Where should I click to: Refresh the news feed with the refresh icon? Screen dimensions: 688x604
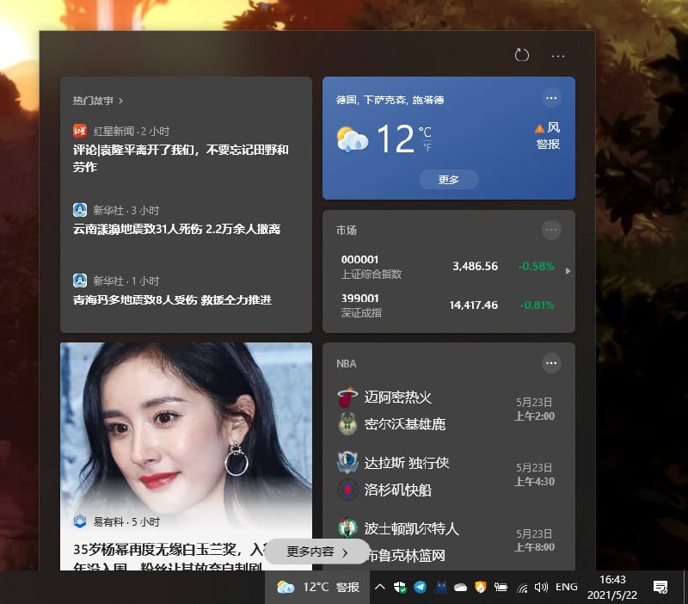(521, 55)
